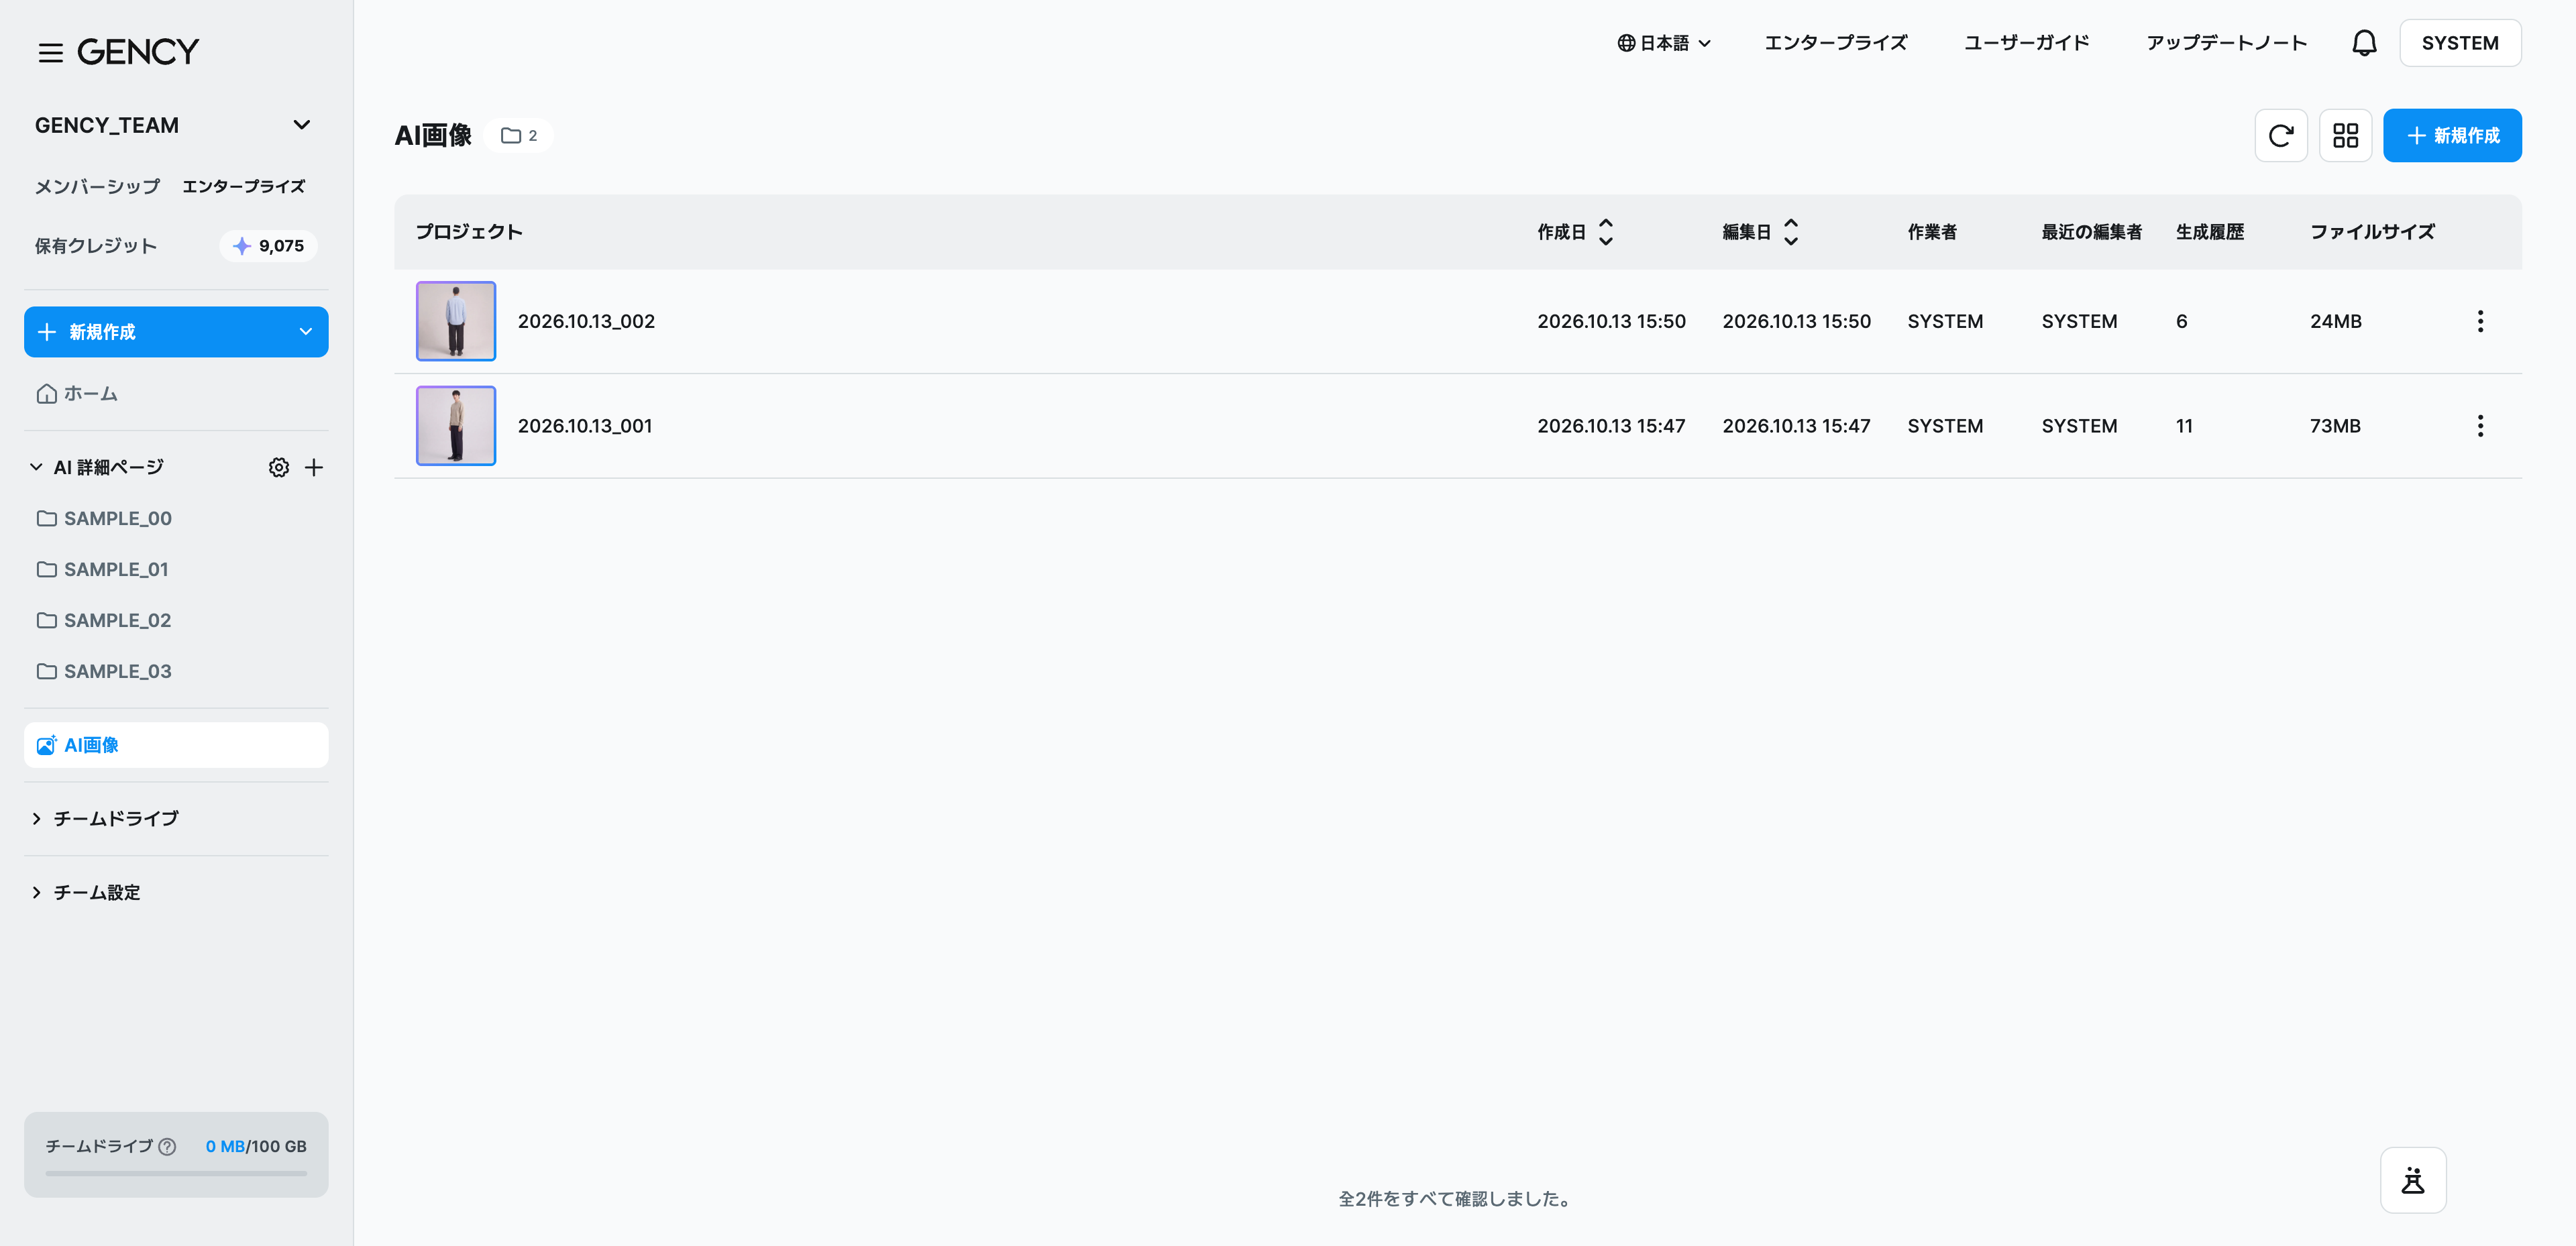2576x1246 pixels.
Task: Open thumbnail of project 2026.10.13_001
Action: pyautogui.click(x=456, y=426)
